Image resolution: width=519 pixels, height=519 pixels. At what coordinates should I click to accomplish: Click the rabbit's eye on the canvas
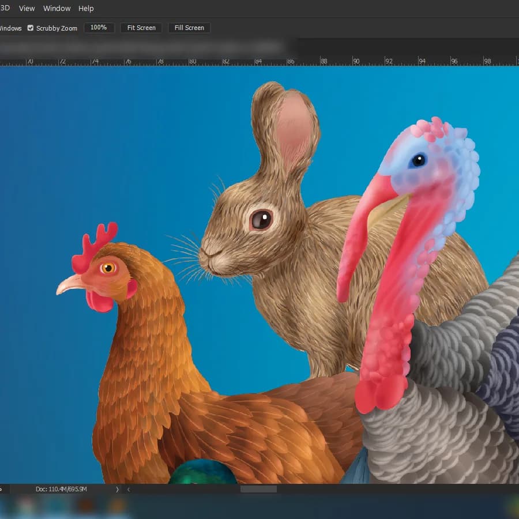pyautogui.click(x=261, y=220)
